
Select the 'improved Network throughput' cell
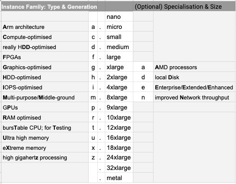[194, 97]
